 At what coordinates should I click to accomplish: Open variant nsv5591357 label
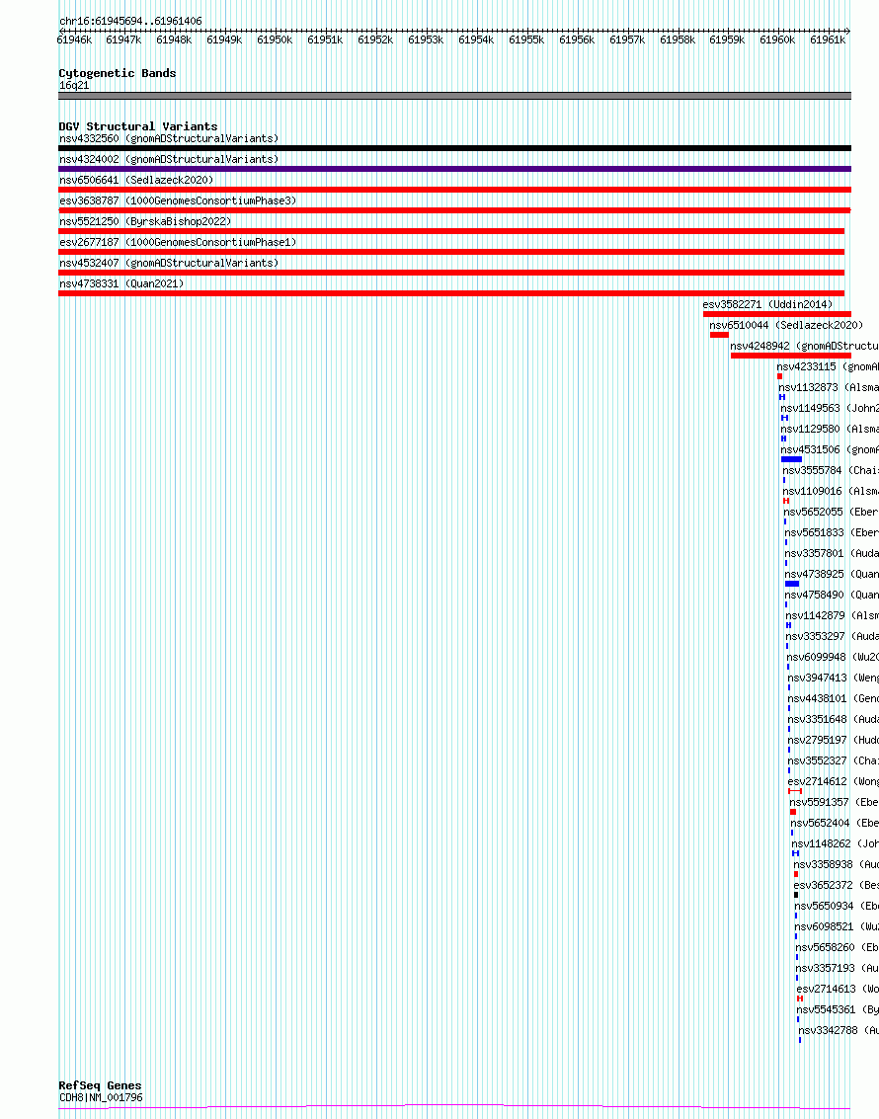click(x=834, y=801)
